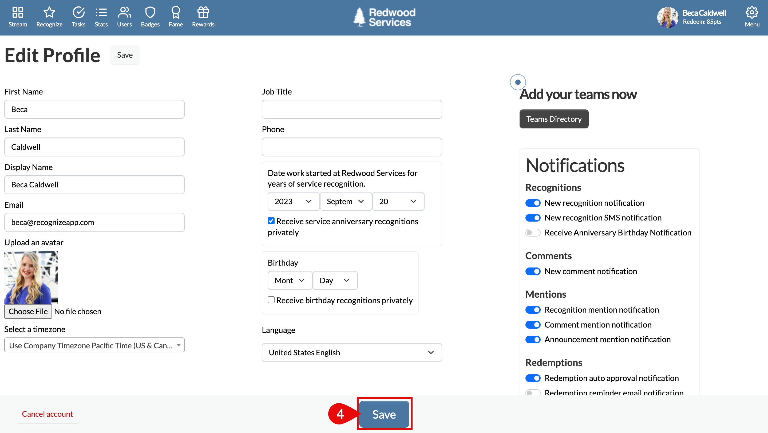The width and height of the screenshot is (768, 433).
Task: Click the Phone input field
Action: point(352,147)
